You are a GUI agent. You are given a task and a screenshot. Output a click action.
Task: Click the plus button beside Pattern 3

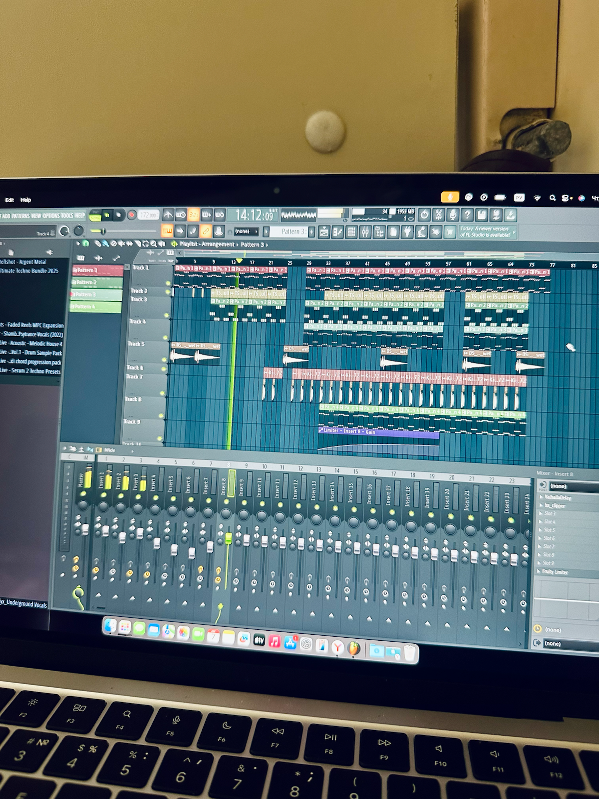coord(311,232)
